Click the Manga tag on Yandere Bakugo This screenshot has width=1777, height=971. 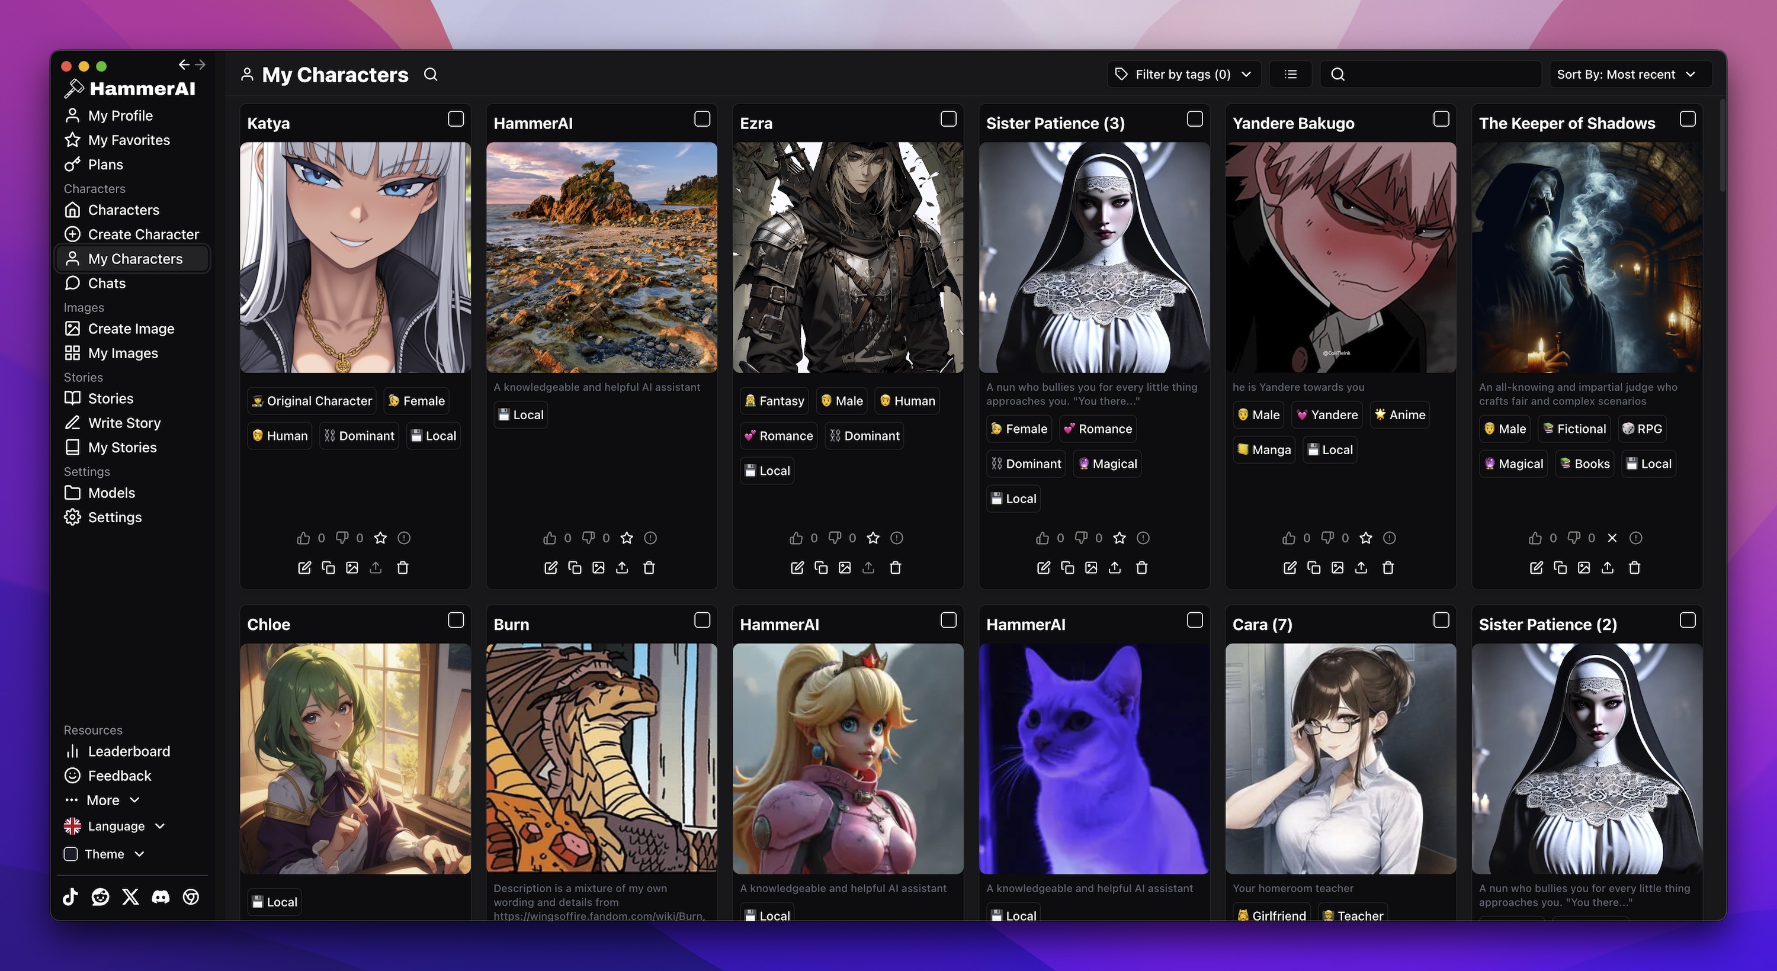(x=1264, y=449)
